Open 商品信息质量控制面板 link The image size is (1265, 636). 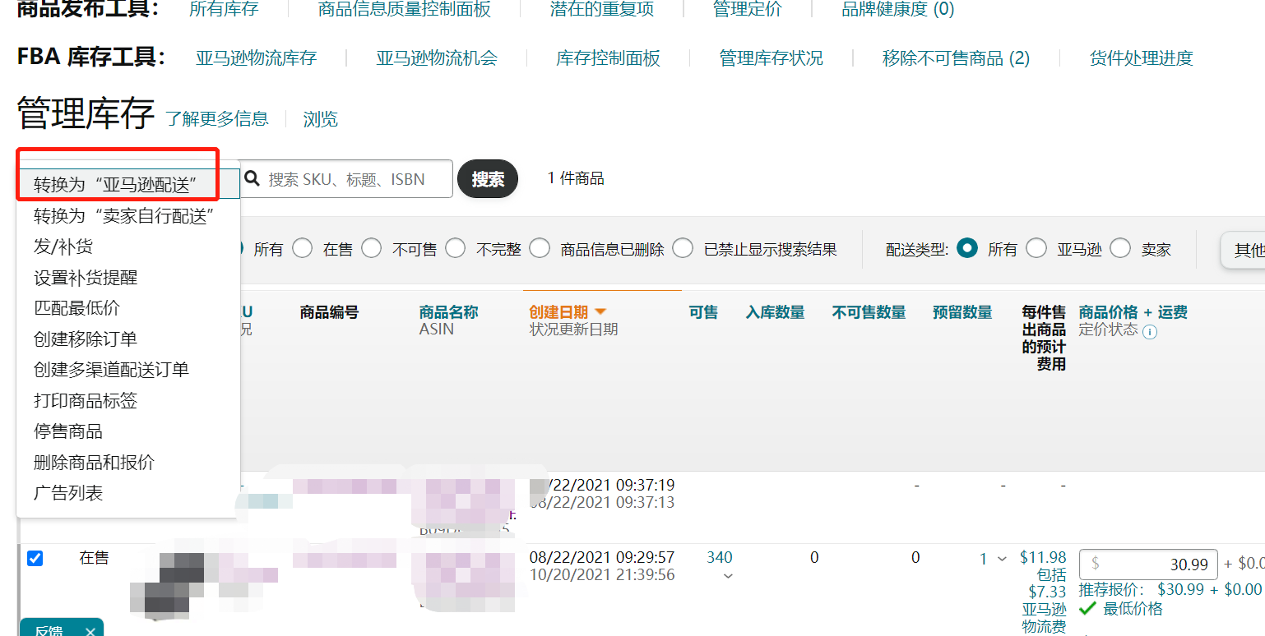click(x=405, y=9)
